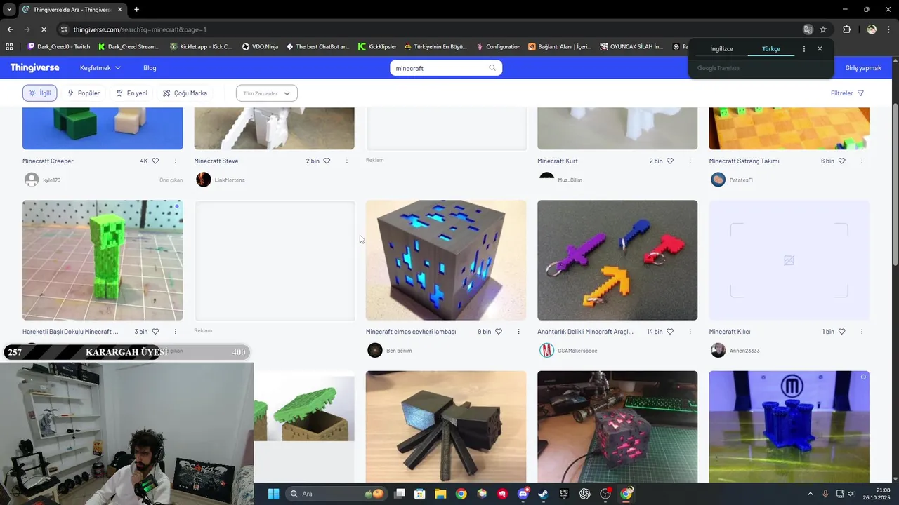Like the Minecraft elmas cevheri lambası model

(x=499, y=331)
